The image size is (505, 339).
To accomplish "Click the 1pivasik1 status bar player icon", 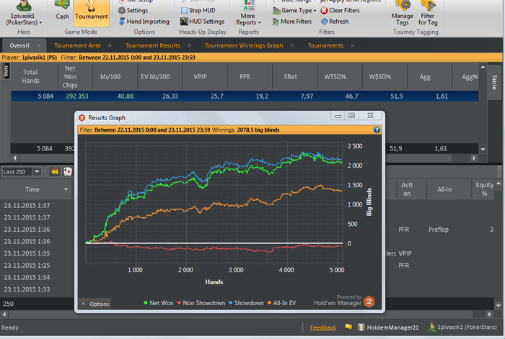I will coord(432,327).
